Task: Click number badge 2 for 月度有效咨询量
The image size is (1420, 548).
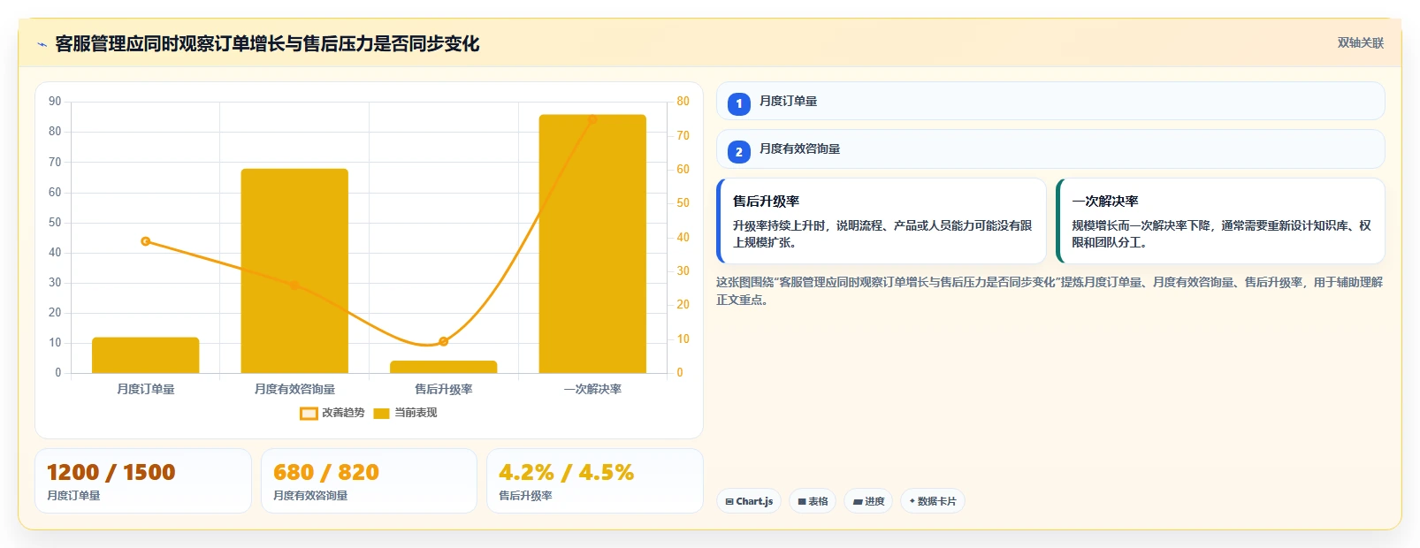Action: click(739, 151)
